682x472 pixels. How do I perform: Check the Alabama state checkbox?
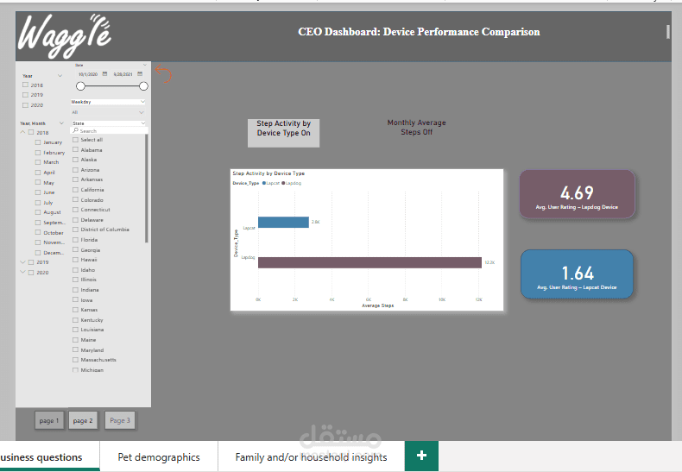[75, 150]
